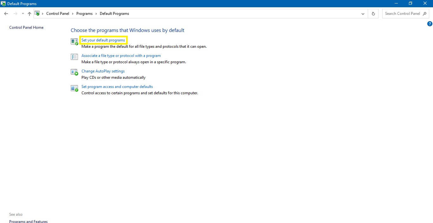Image resolution: width=433 pixels, height=223 pixels.
Task: Click 'Make a file type or protocol always open' description
Action: tap(134, 62)
